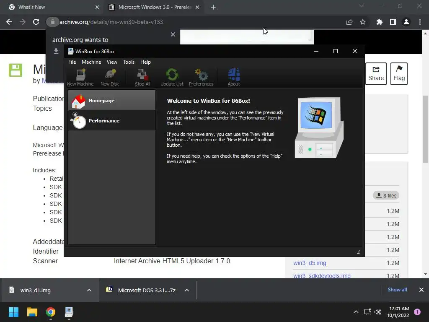Open the File menu in WinBox
Screen dimensions: 429x322
[72, 62]
